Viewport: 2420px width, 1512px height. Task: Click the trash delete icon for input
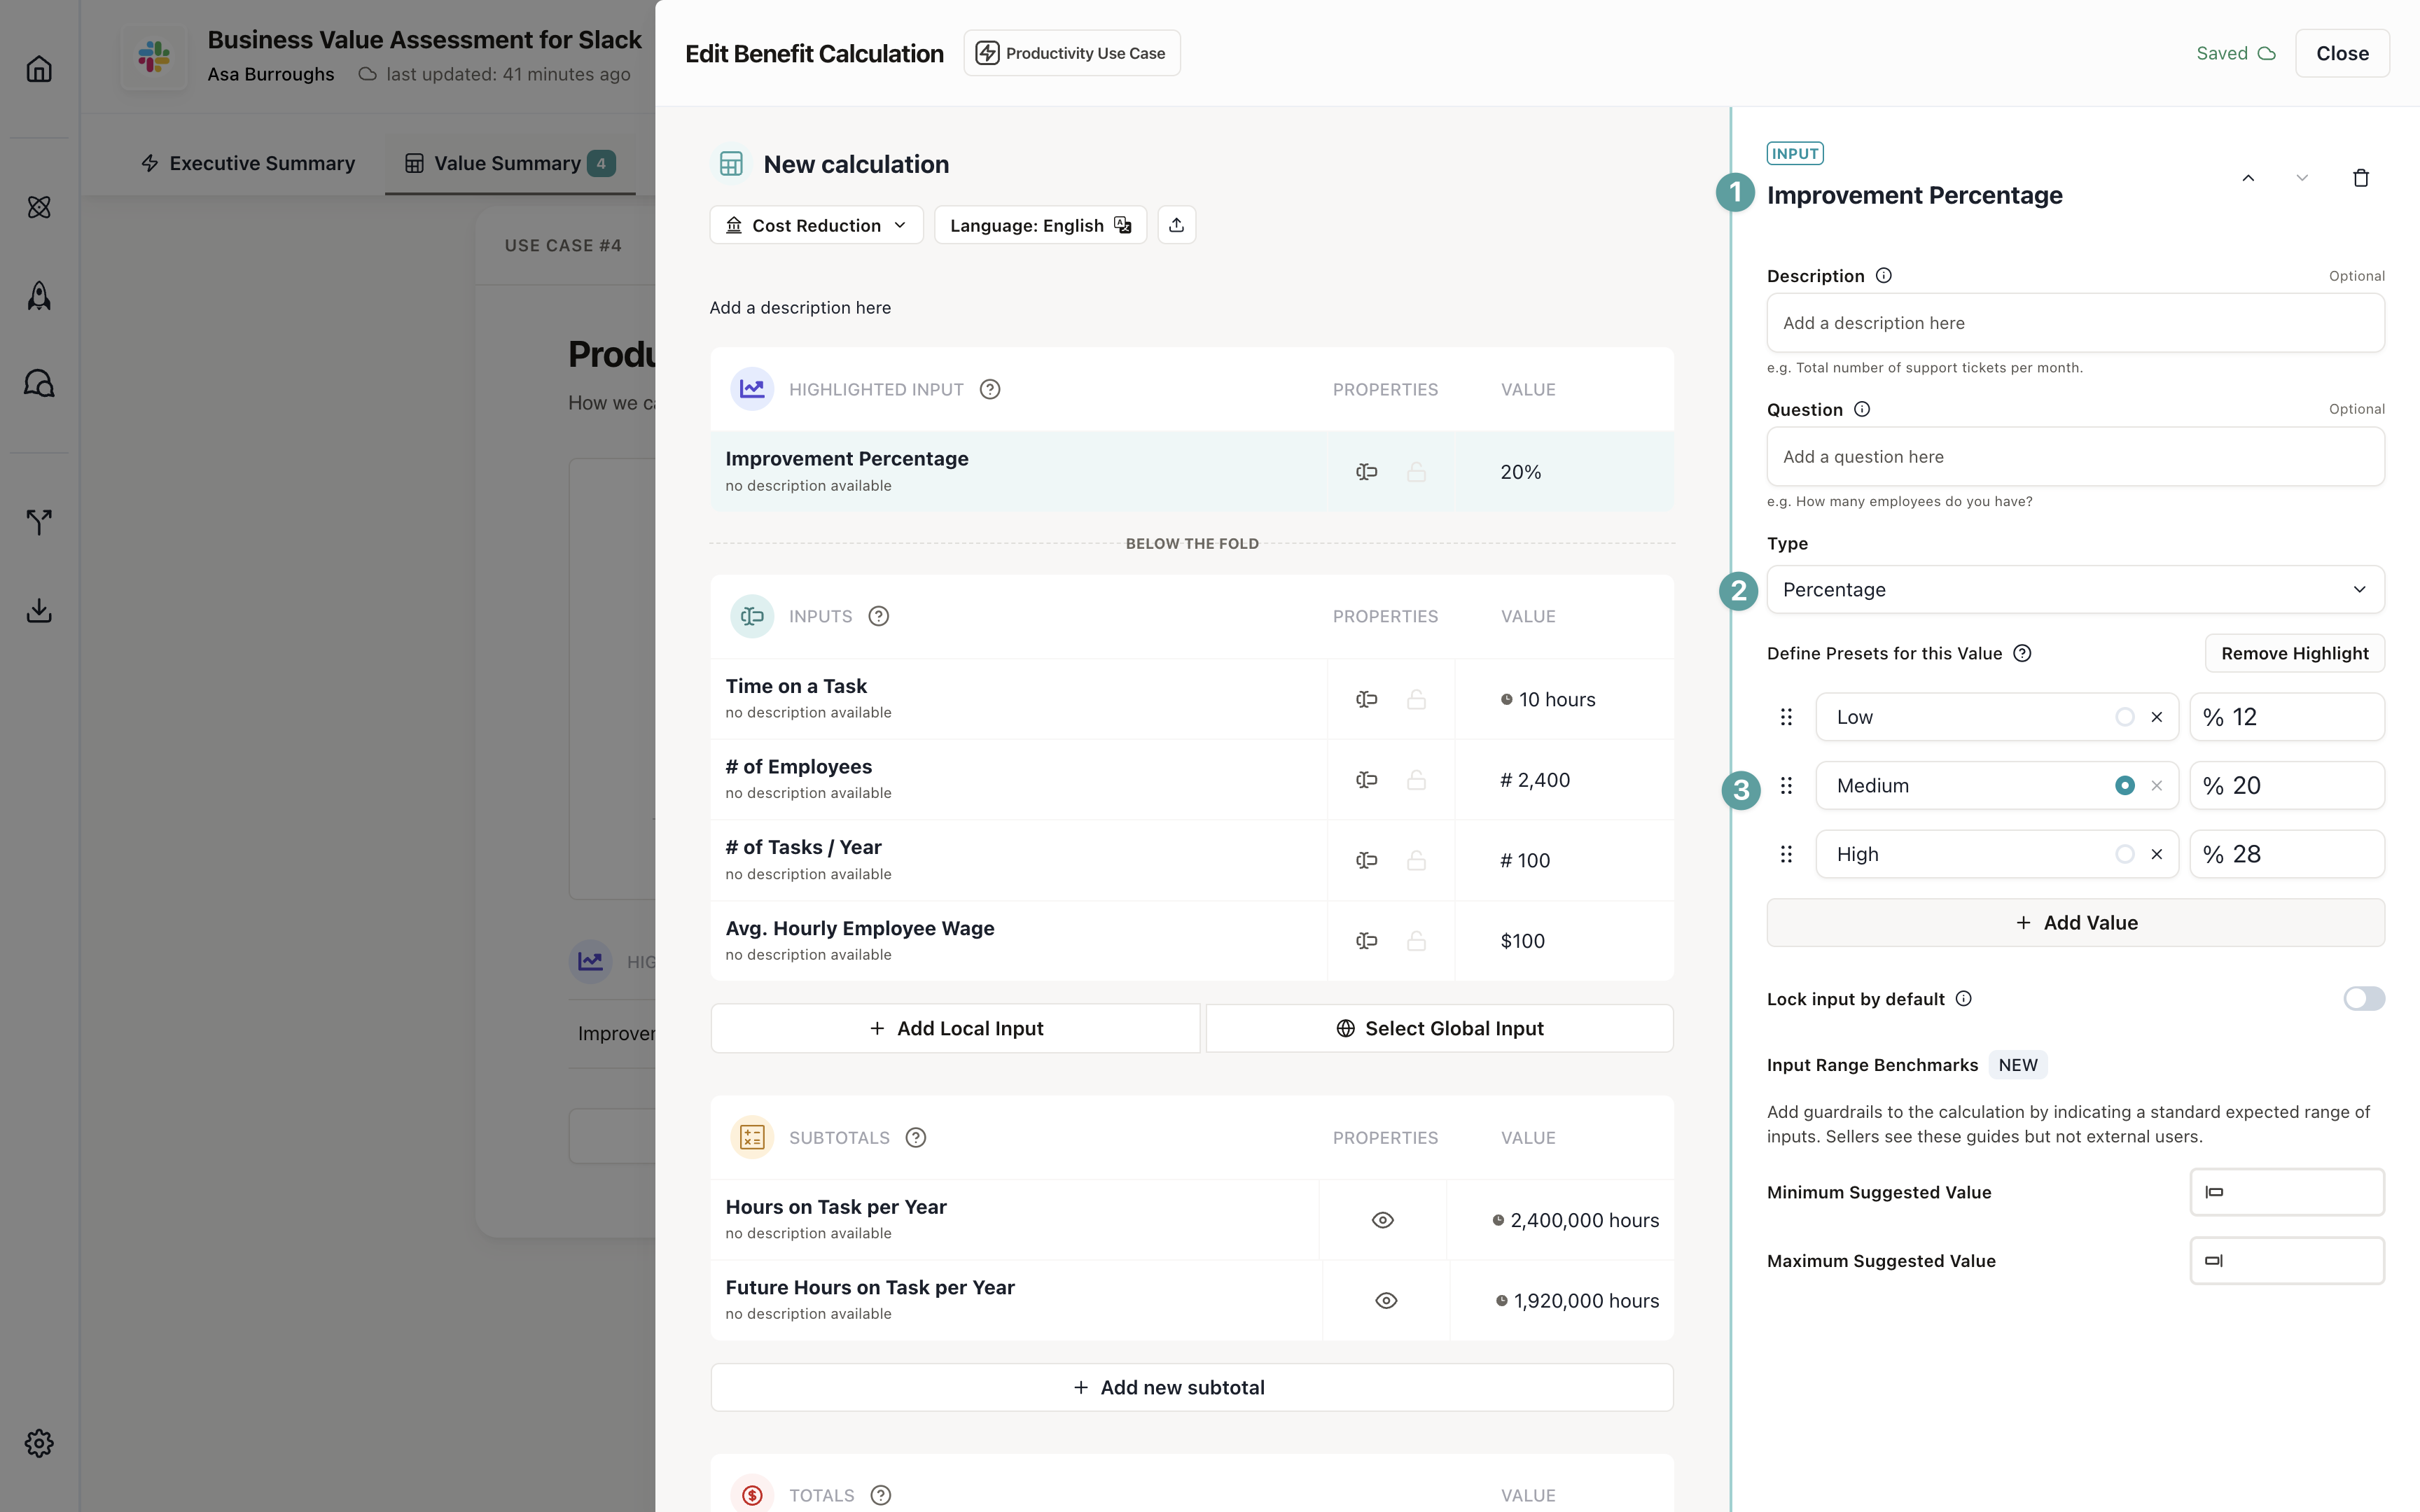pyautogui.click(x=2360, y=178)
